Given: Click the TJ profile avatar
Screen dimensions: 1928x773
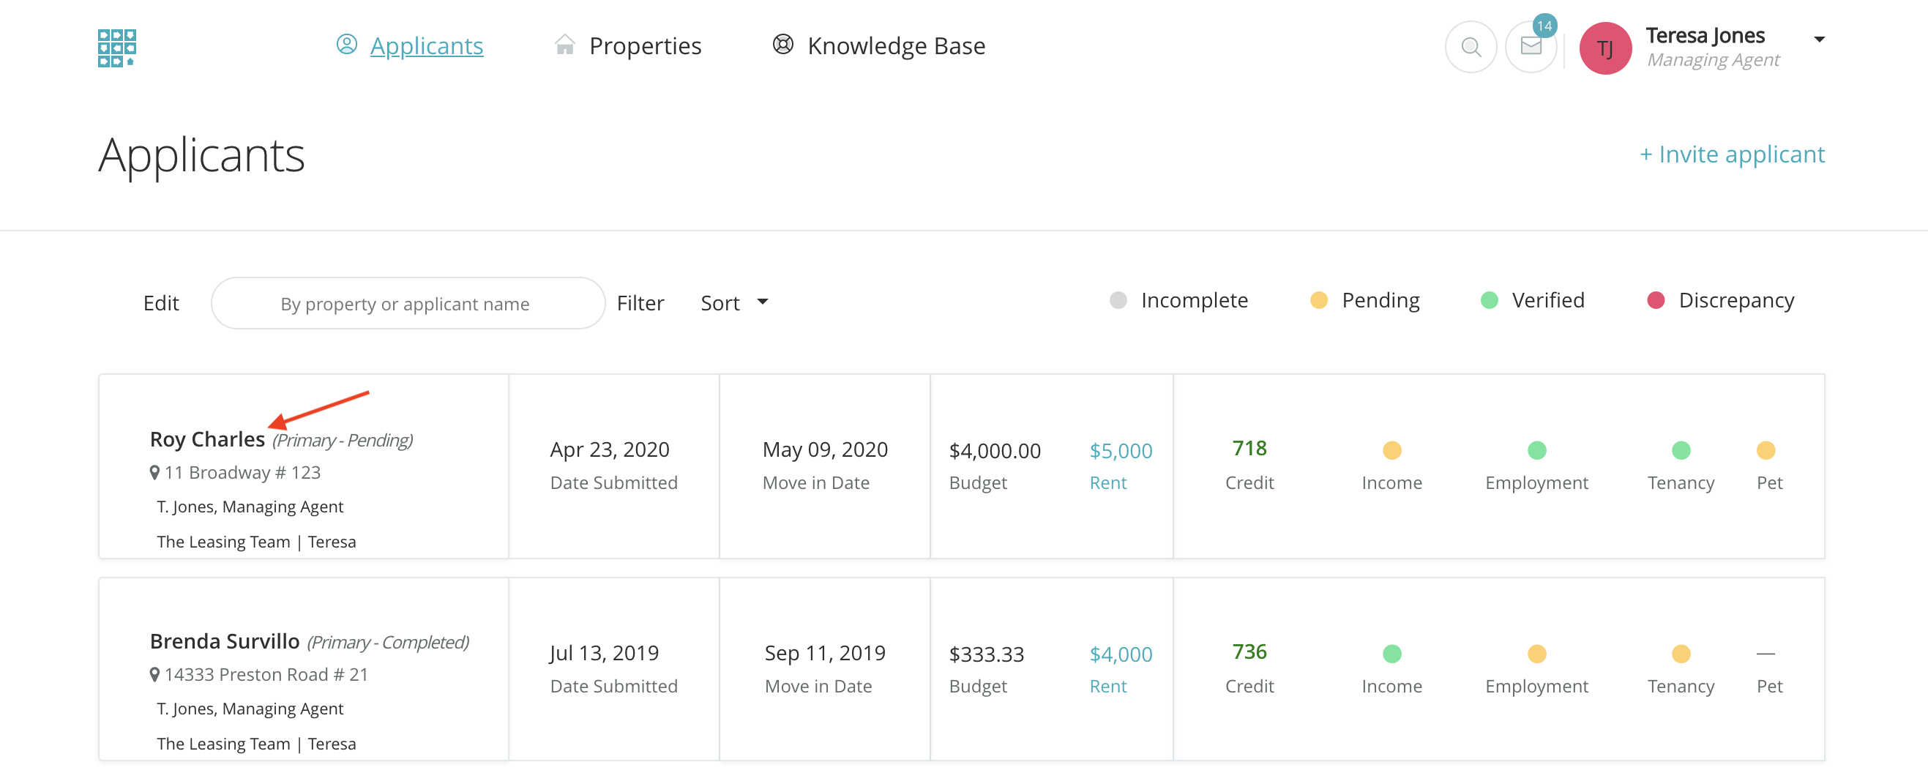Looking at the screenshot, I should (x=1604, y=48).
